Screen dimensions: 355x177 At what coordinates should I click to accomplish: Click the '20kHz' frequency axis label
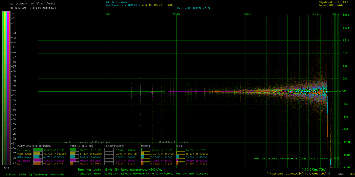click(336, 14)
